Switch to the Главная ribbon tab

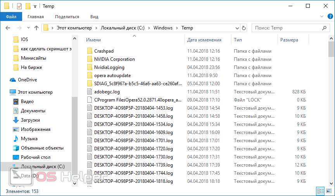coord(35,17)
